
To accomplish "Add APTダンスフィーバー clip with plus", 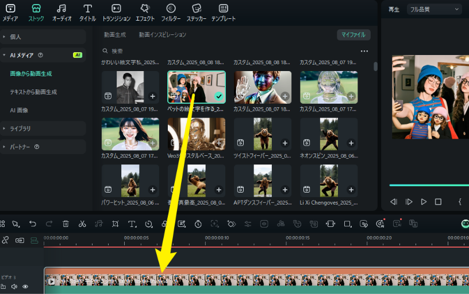I will click(285, 190).
